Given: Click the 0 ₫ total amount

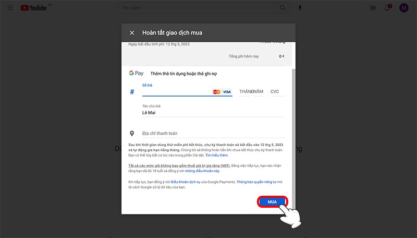Looking at the screenshot, I should click(281, 56).
